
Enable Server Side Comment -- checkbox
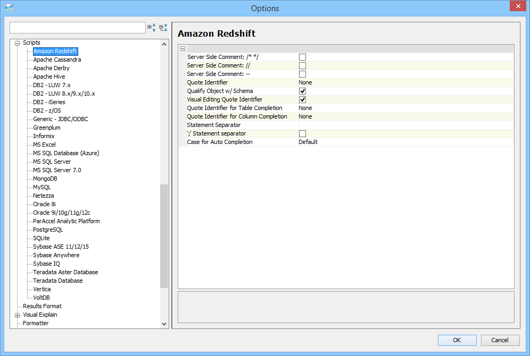[303, 74]
